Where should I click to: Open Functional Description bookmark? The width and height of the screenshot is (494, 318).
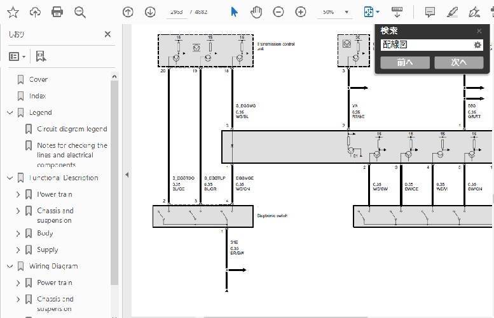(64, 178)
